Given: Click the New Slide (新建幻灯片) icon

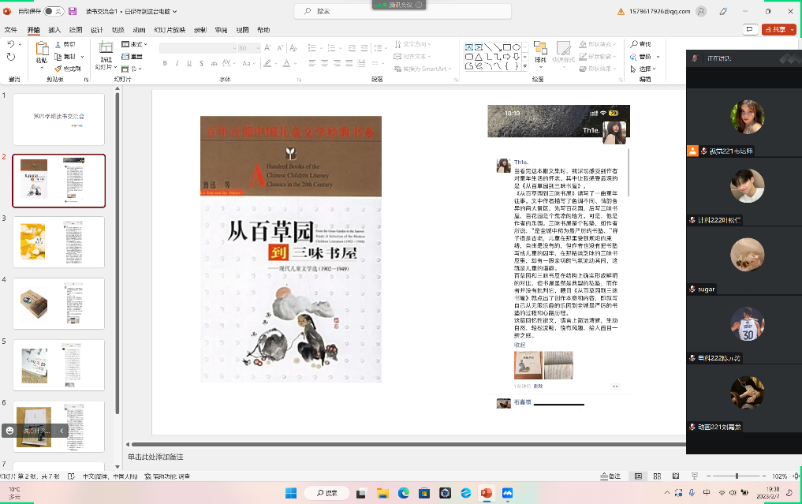Looking at the screenshot, I should (x=106, y=49).
